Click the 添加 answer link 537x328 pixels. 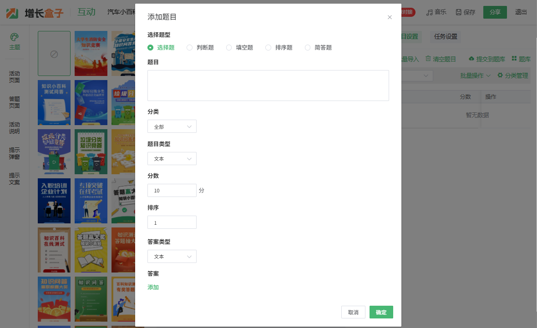[x=153, y=288]
